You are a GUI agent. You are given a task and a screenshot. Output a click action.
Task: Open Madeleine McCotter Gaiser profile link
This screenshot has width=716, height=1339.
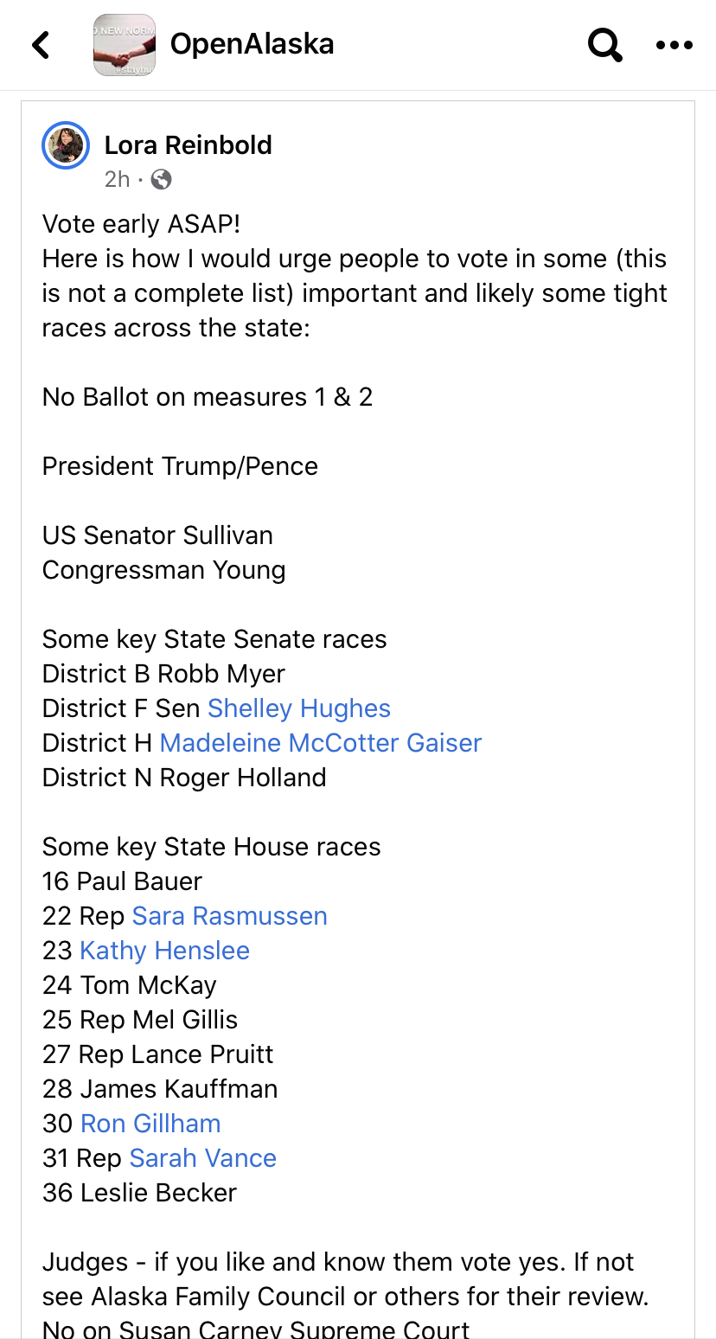pos(321,743)
